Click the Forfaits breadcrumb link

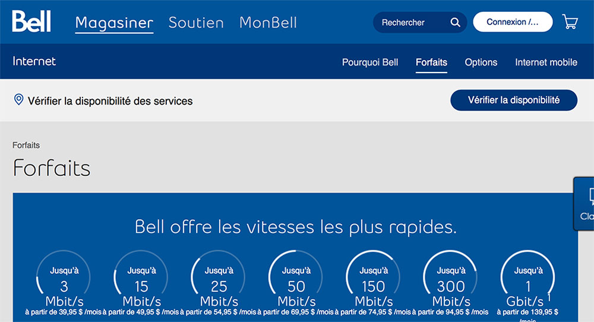(26, 145)
